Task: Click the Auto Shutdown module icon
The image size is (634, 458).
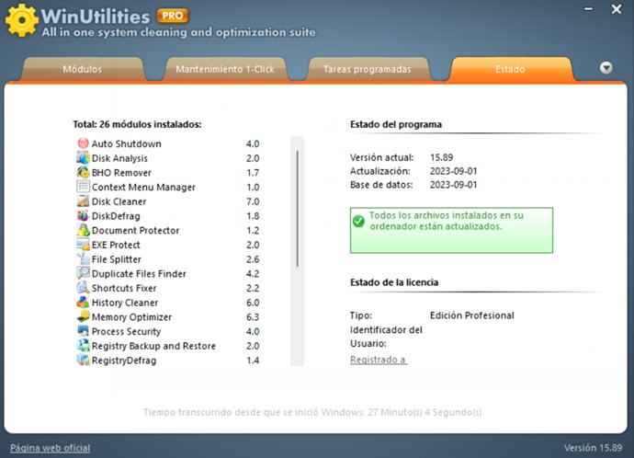Action: click(x=83, y=143)
